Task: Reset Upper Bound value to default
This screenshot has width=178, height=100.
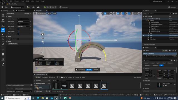Action: click(30, 21)
